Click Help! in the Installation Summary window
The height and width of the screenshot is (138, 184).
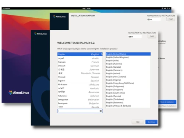(171, 19)
